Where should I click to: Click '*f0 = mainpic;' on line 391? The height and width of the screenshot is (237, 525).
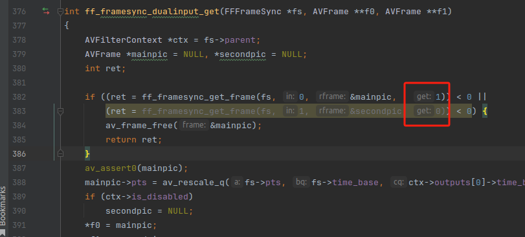[121, 225]
